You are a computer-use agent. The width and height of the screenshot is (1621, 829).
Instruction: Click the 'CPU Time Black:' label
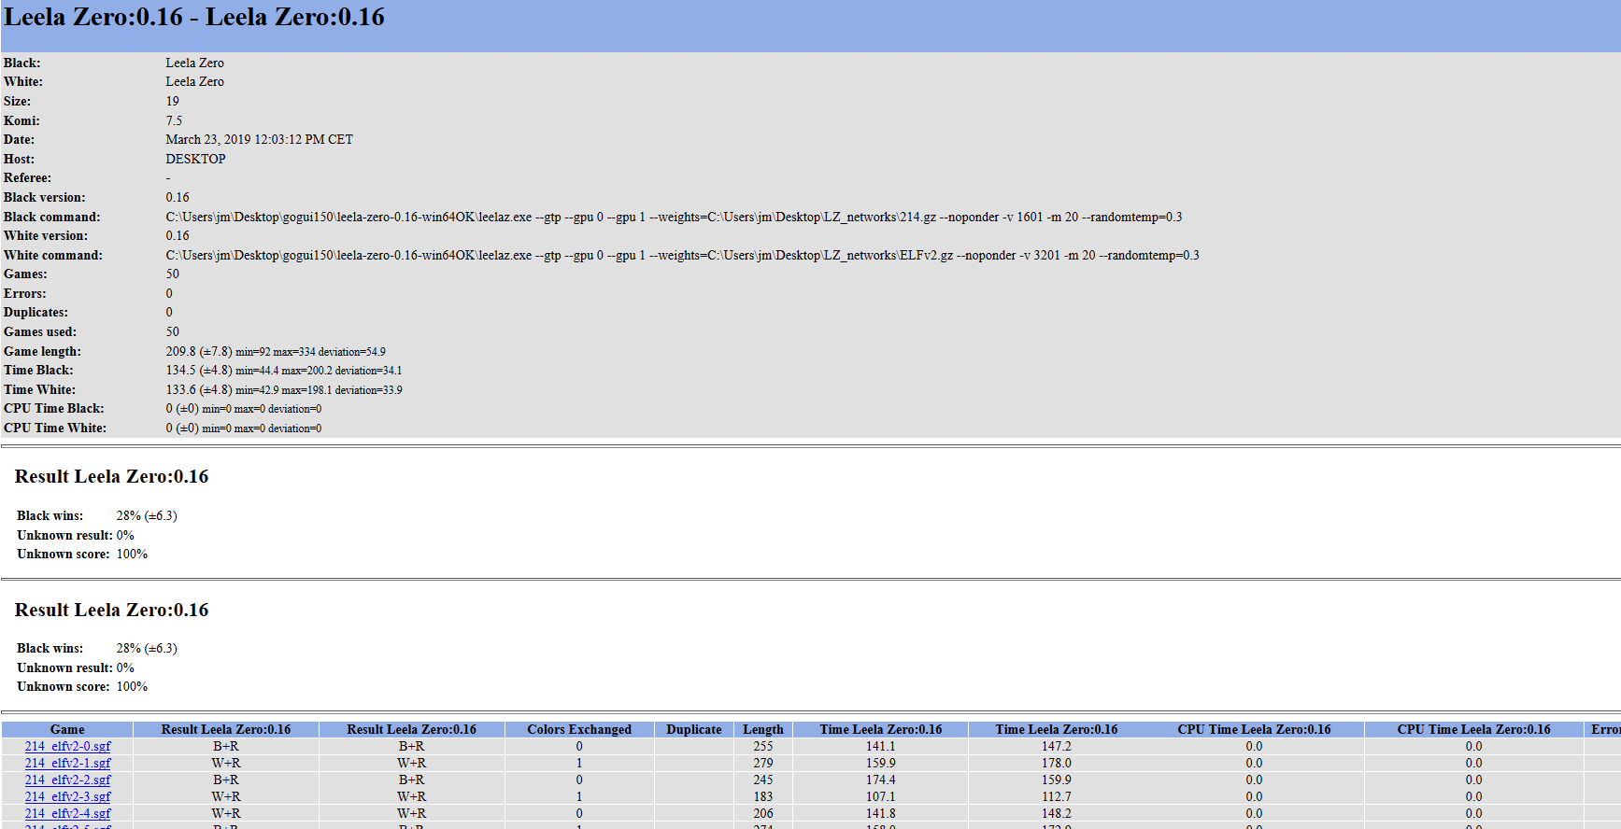(54, 408)
